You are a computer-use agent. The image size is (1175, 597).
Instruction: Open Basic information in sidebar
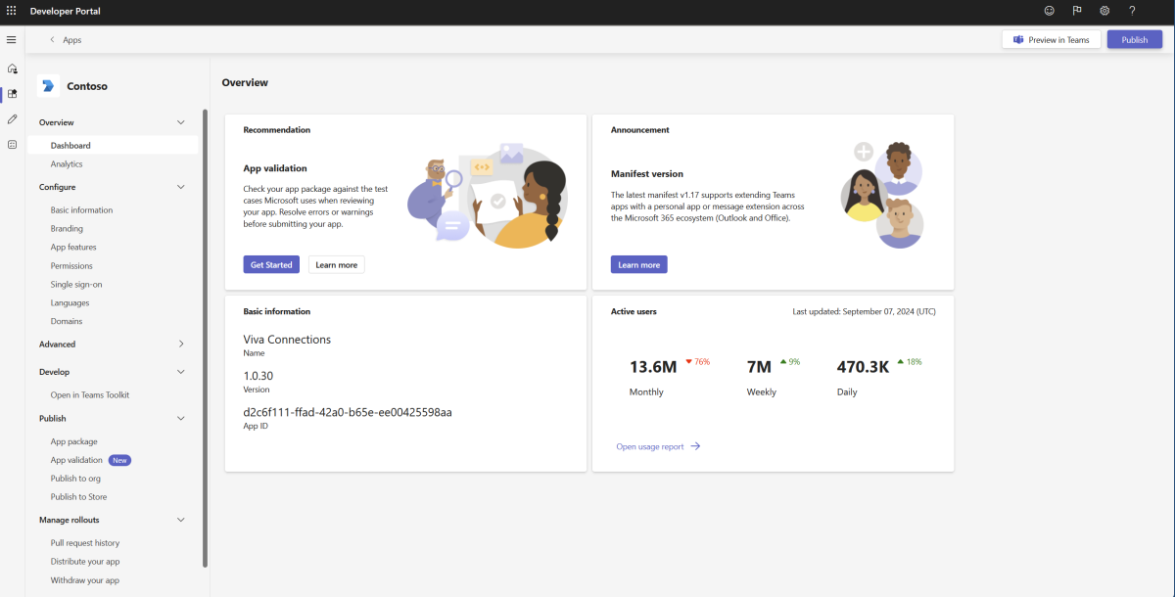(81, 210)
